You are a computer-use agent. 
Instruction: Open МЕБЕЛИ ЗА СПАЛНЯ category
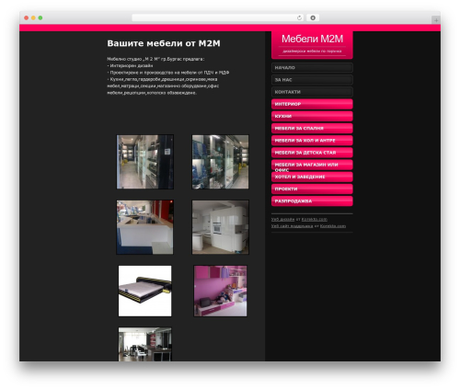tap(312, 129)
